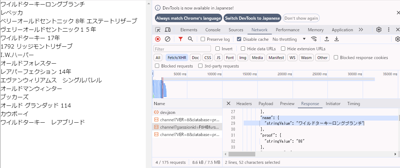Screen dimensions: 400x168
Task: Filter requests by Img type
Action: (243, 58)
